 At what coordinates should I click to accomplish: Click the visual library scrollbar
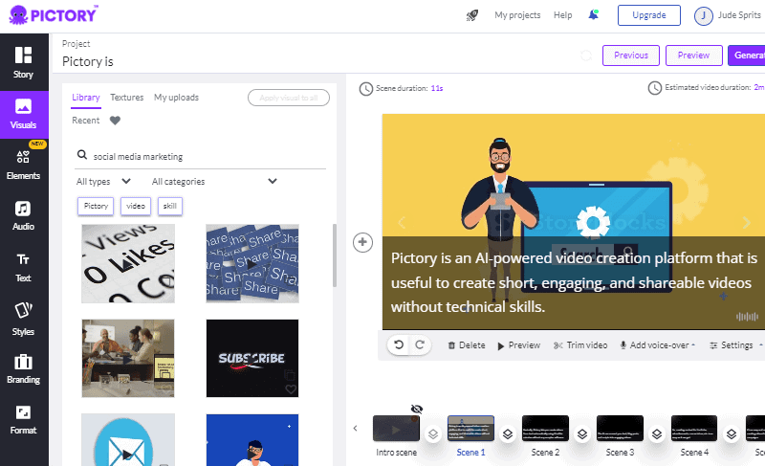click(x=335, y=255)
